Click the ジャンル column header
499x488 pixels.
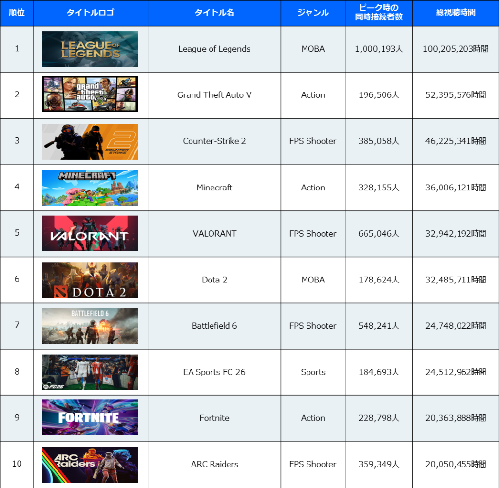click(313, 13)
